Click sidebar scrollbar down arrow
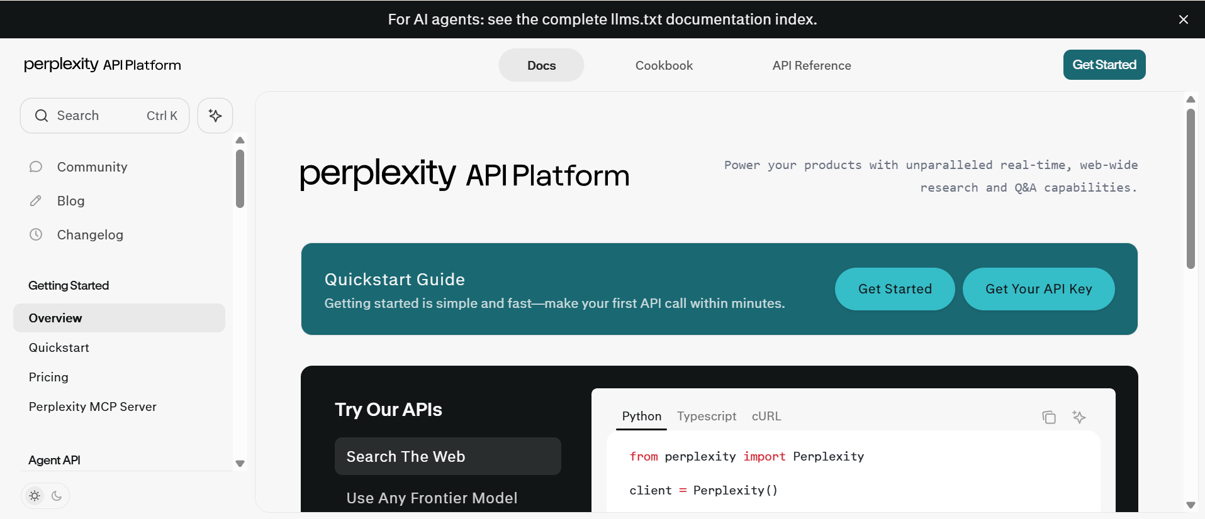The image size is (1205, 519). click(x=240, y=464)
